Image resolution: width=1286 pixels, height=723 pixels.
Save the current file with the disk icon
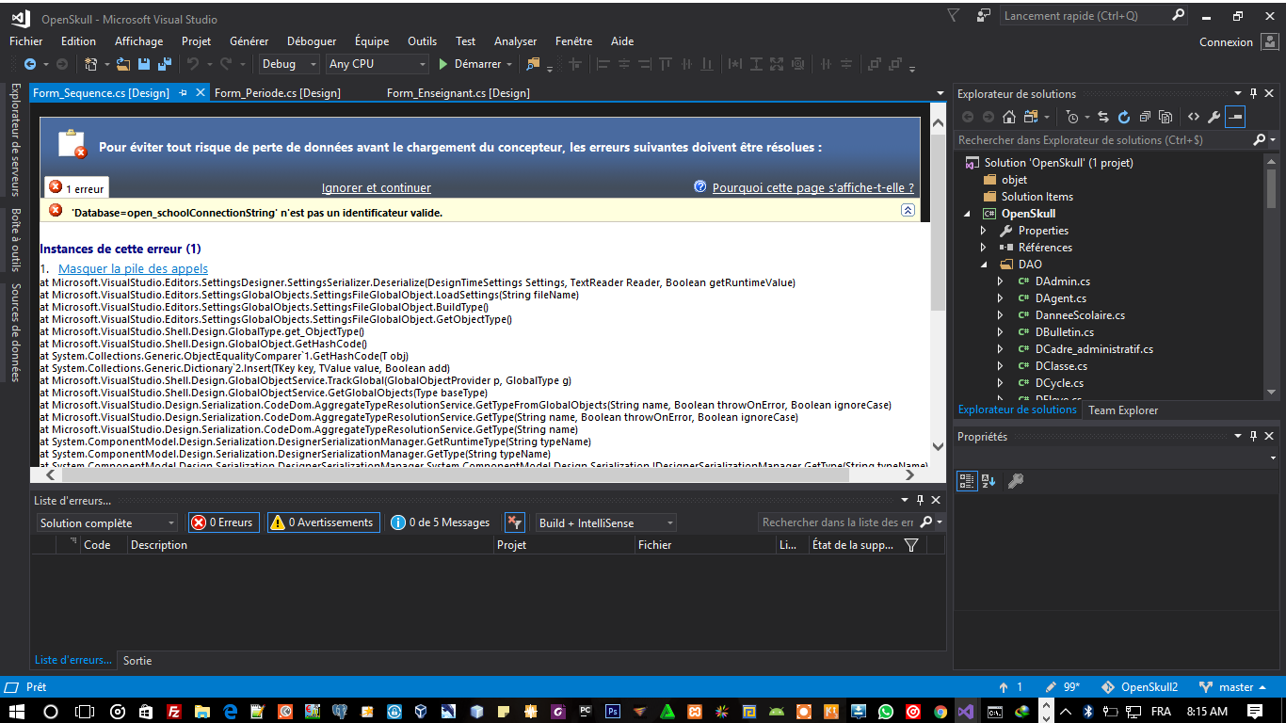pos(144,64)
